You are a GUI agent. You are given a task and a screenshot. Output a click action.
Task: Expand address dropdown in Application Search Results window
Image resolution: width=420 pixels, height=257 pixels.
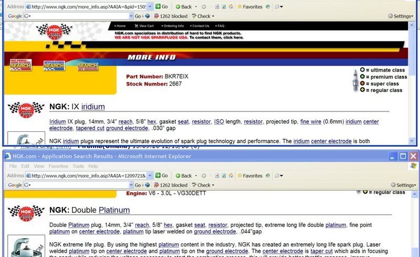(x=150, y=176)
